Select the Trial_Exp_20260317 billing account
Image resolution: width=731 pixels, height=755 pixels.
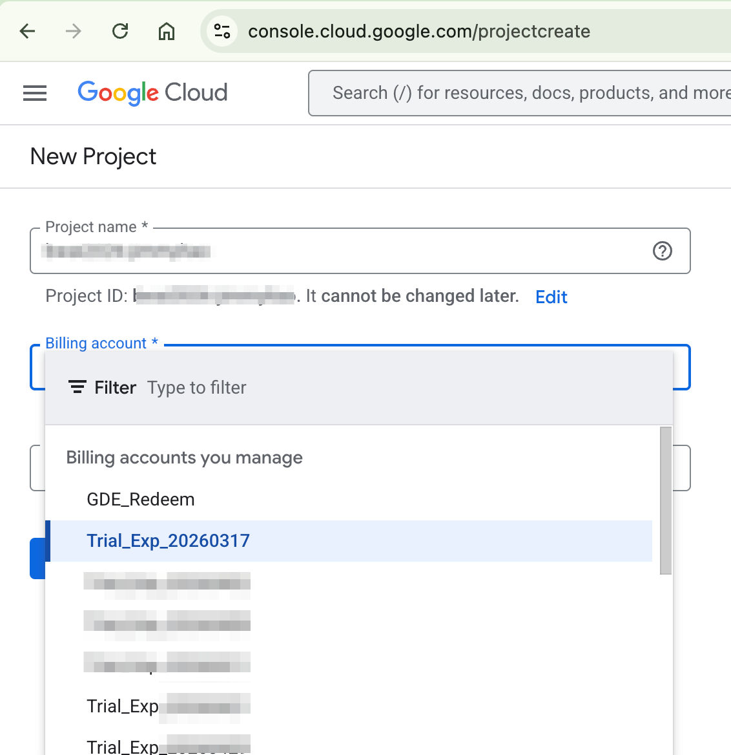[x=349, y=541]
